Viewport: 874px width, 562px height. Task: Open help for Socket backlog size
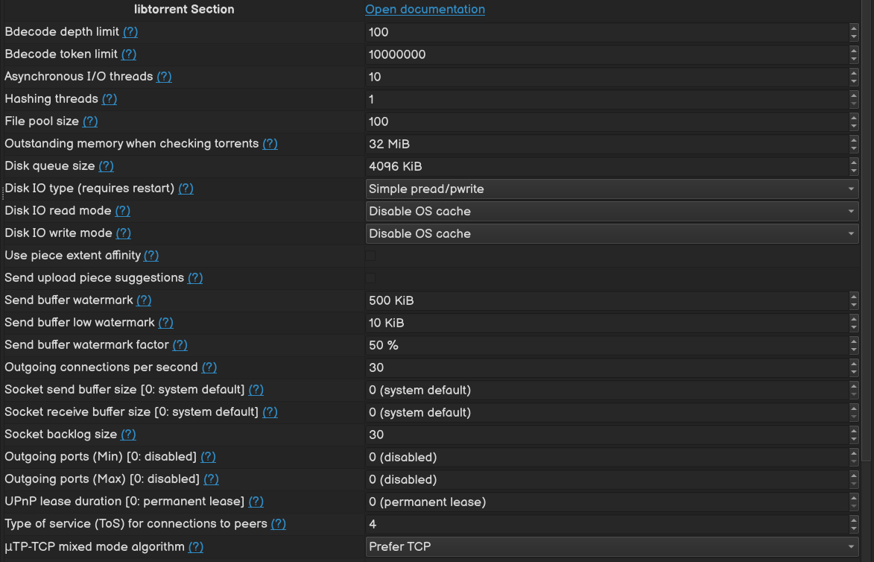(x=128, y=434)
